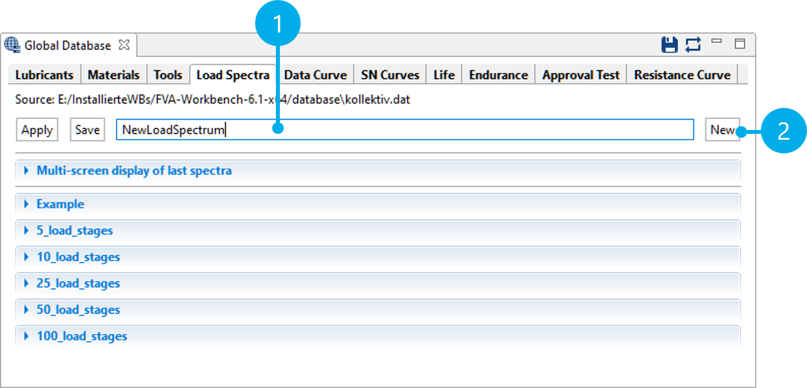Click New to create a load spectrum
Image resolution: width=807 pixels, height=388 pixels.
click(722, 130)
